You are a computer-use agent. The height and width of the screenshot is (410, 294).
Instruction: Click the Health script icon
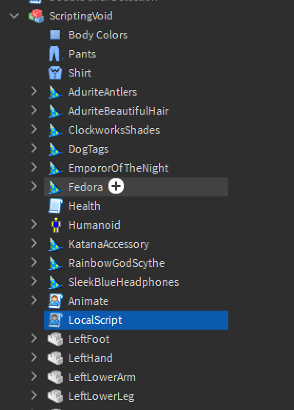click(55, 206)
